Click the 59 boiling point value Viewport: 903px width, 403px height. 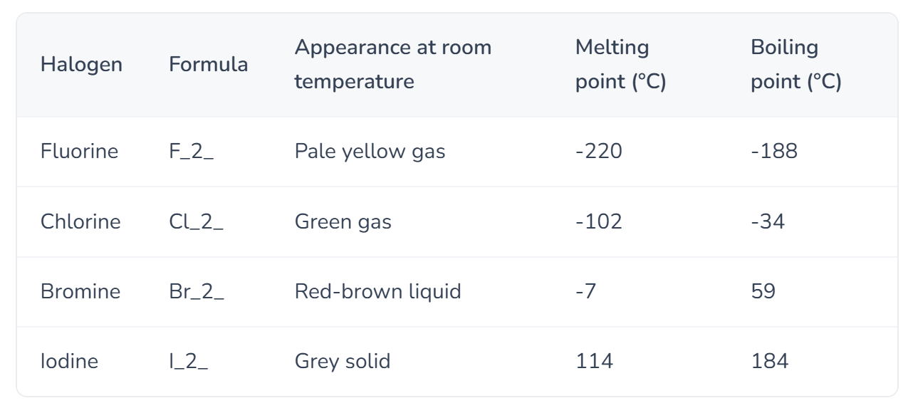click(763, 291)
